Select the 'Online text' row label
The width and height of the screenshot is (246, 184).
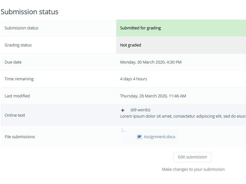(15, 115)
